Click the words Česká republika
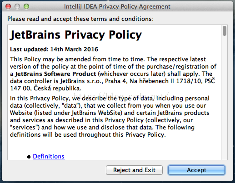The width and height of the screenshot is (235, 183). click(57, 88)
